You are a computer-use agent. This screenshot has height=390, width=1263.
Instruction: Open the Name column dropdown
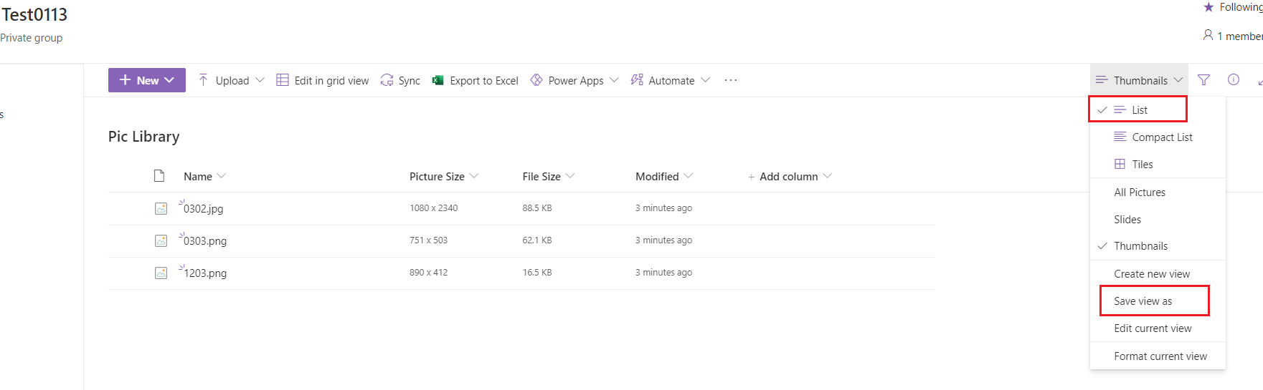coord(222,176)
